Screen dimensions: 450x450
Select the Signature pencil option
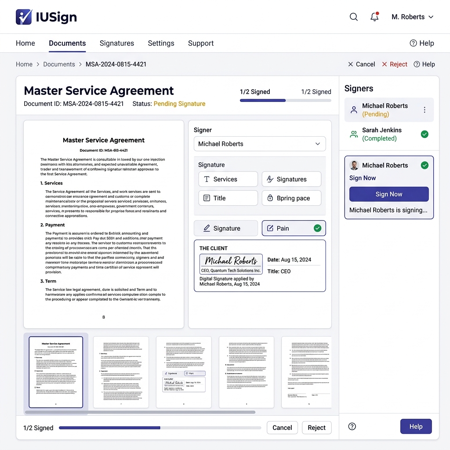tap(226, 228)
